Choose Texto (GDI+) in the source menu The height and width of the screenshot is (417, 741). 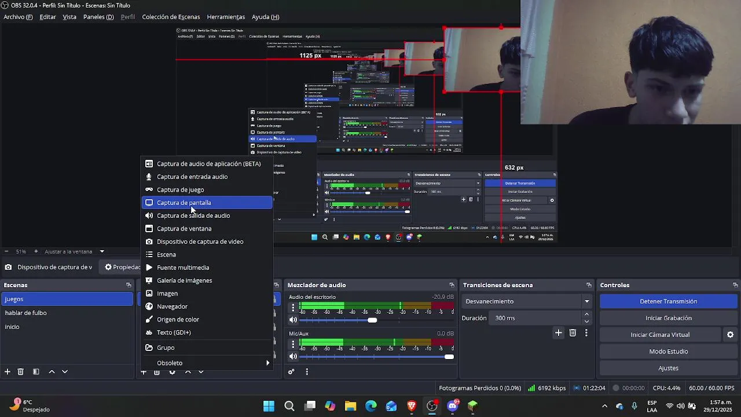pos(207,332)
